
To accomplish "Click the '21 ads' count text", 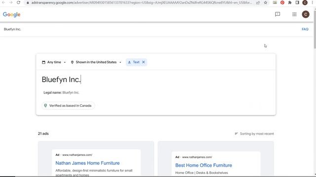I will [43, 134].
